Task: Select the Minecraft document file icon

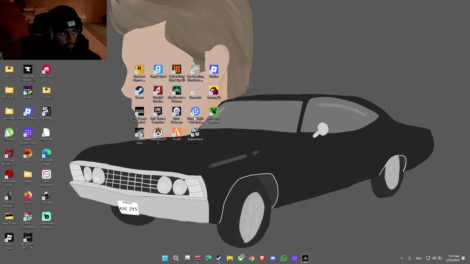Action: pyautogui.click(x=46, y=134)
